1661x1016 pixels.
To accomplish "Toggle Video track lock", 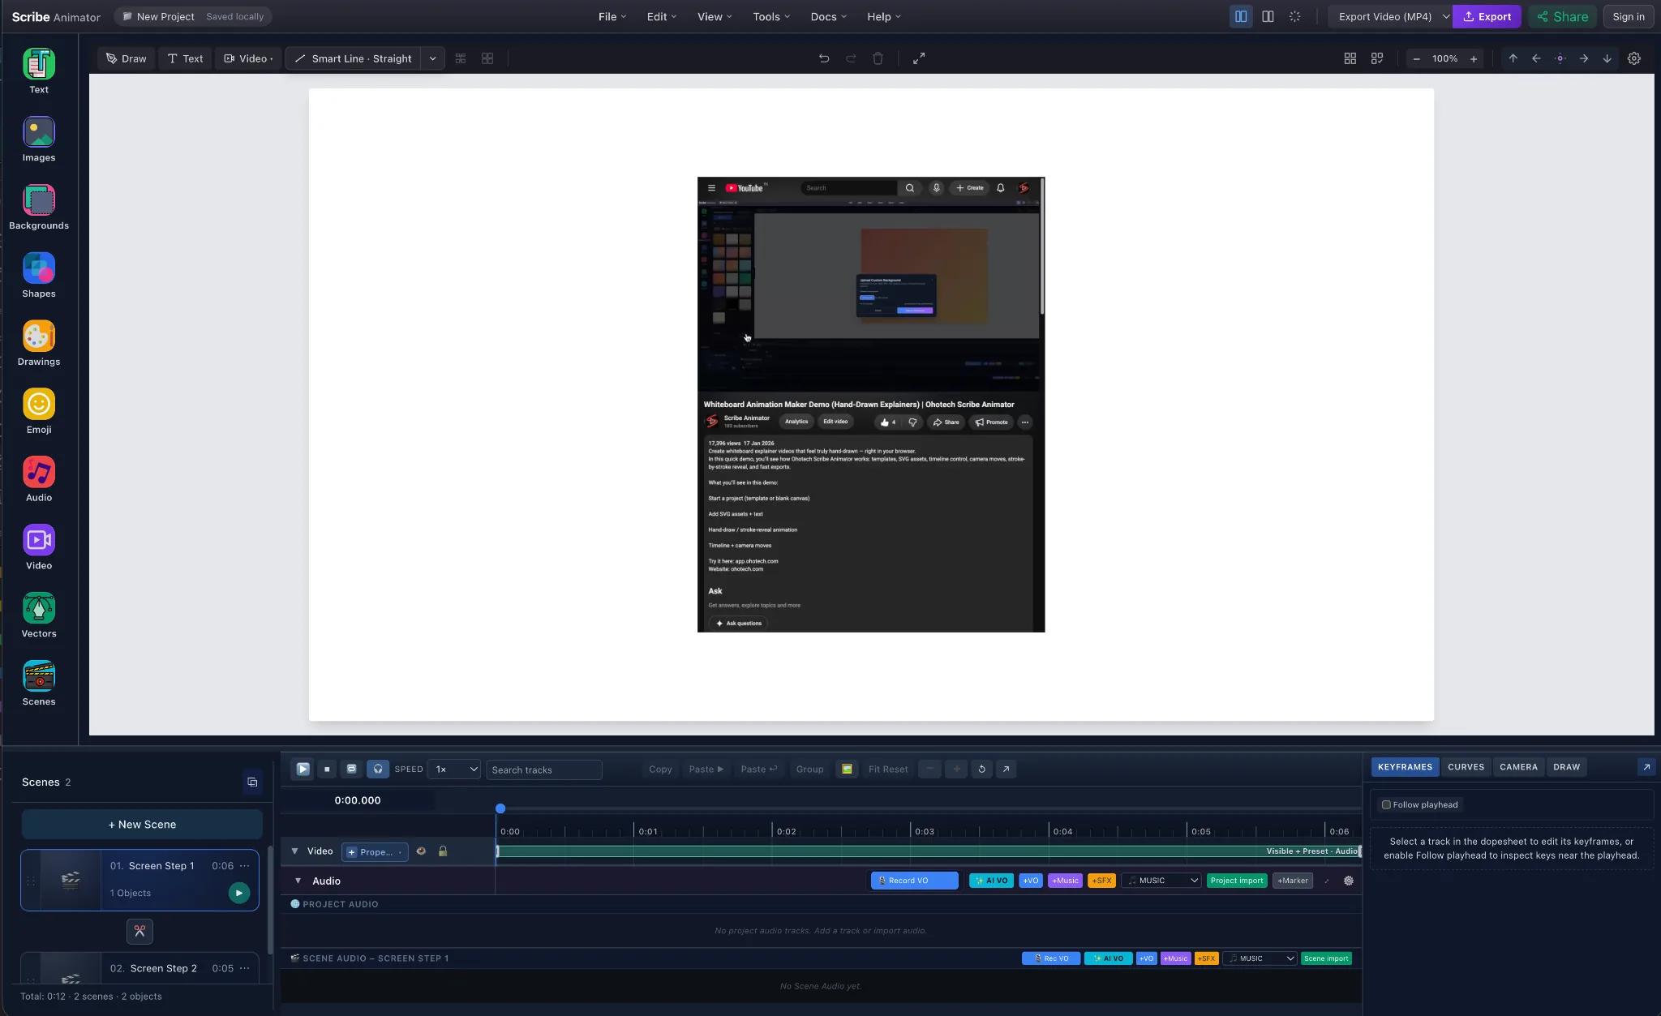I will (443, 851).
